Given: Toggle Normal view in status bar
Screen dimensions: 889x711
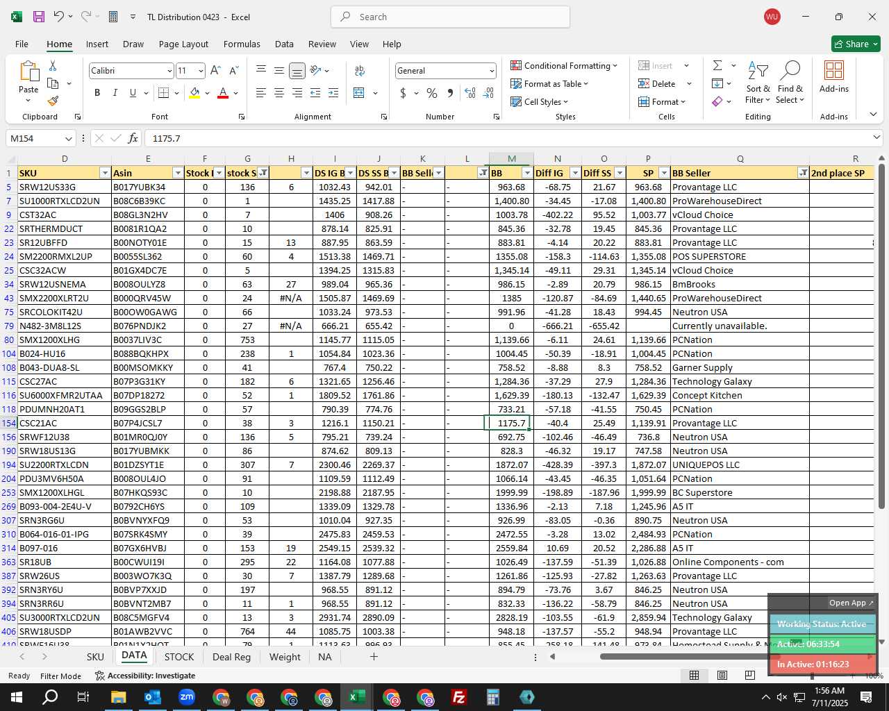Looking at the screenshot, I should (694, 675).
